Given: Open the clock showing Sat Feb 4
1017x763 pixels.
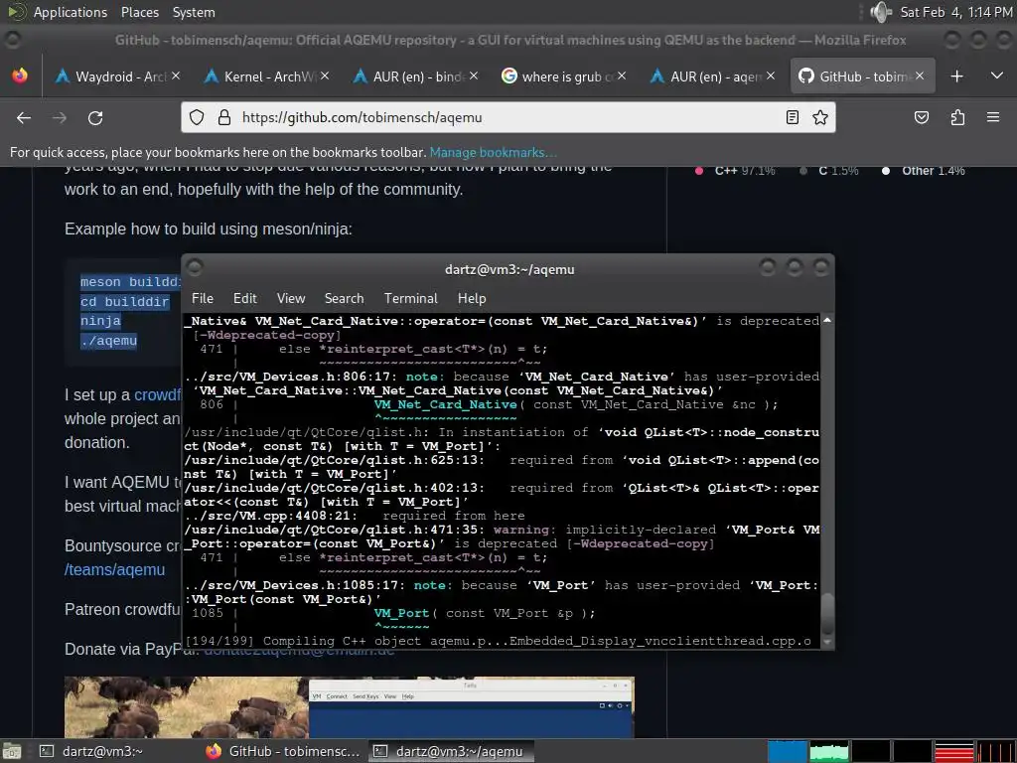Looking at the screenshot, I should click(956, 12).
